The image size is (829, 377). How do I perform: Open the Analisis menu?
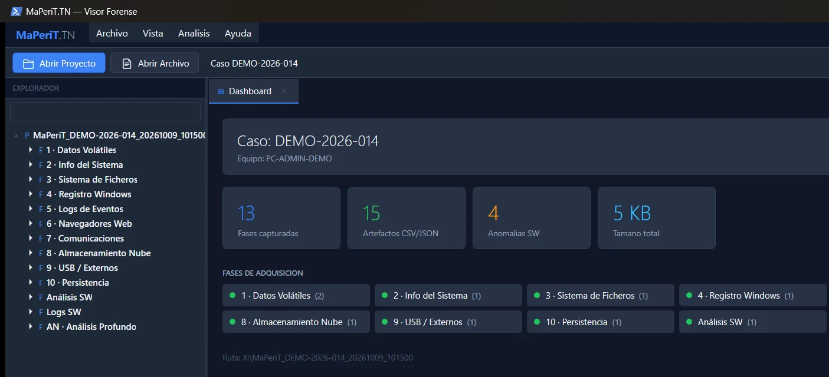pyautogui.click(x=194, y=34)
